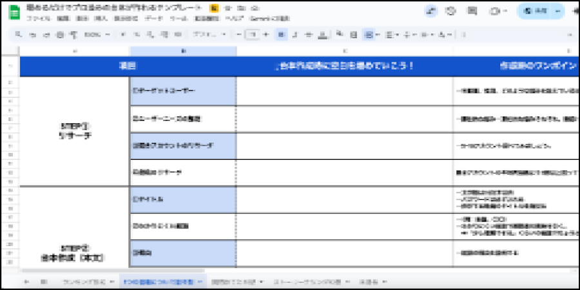Select the ①ターゲットユーザー cell

[183, 91]
